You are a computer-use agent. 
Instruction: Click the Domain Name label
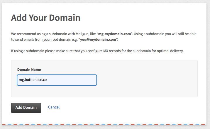(29, 69)
